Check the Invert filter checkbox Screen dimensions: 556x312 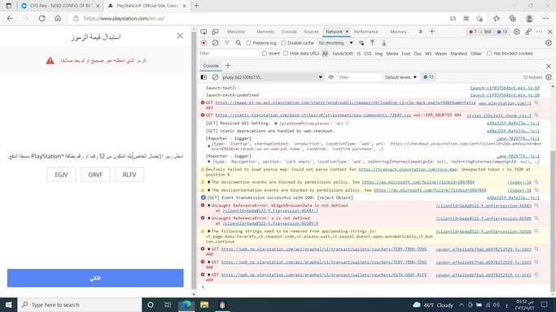click(x=265, y=54)
